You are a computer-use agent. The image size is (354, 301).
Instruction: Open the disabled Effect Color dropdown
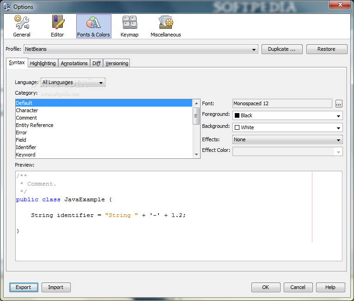click(287, 151)
